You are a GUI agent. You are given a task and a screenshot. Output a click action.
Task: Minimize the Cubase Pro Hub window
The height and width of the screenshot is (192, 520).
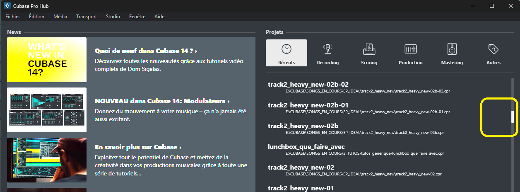pyautogui.click(x=472, y=6)
